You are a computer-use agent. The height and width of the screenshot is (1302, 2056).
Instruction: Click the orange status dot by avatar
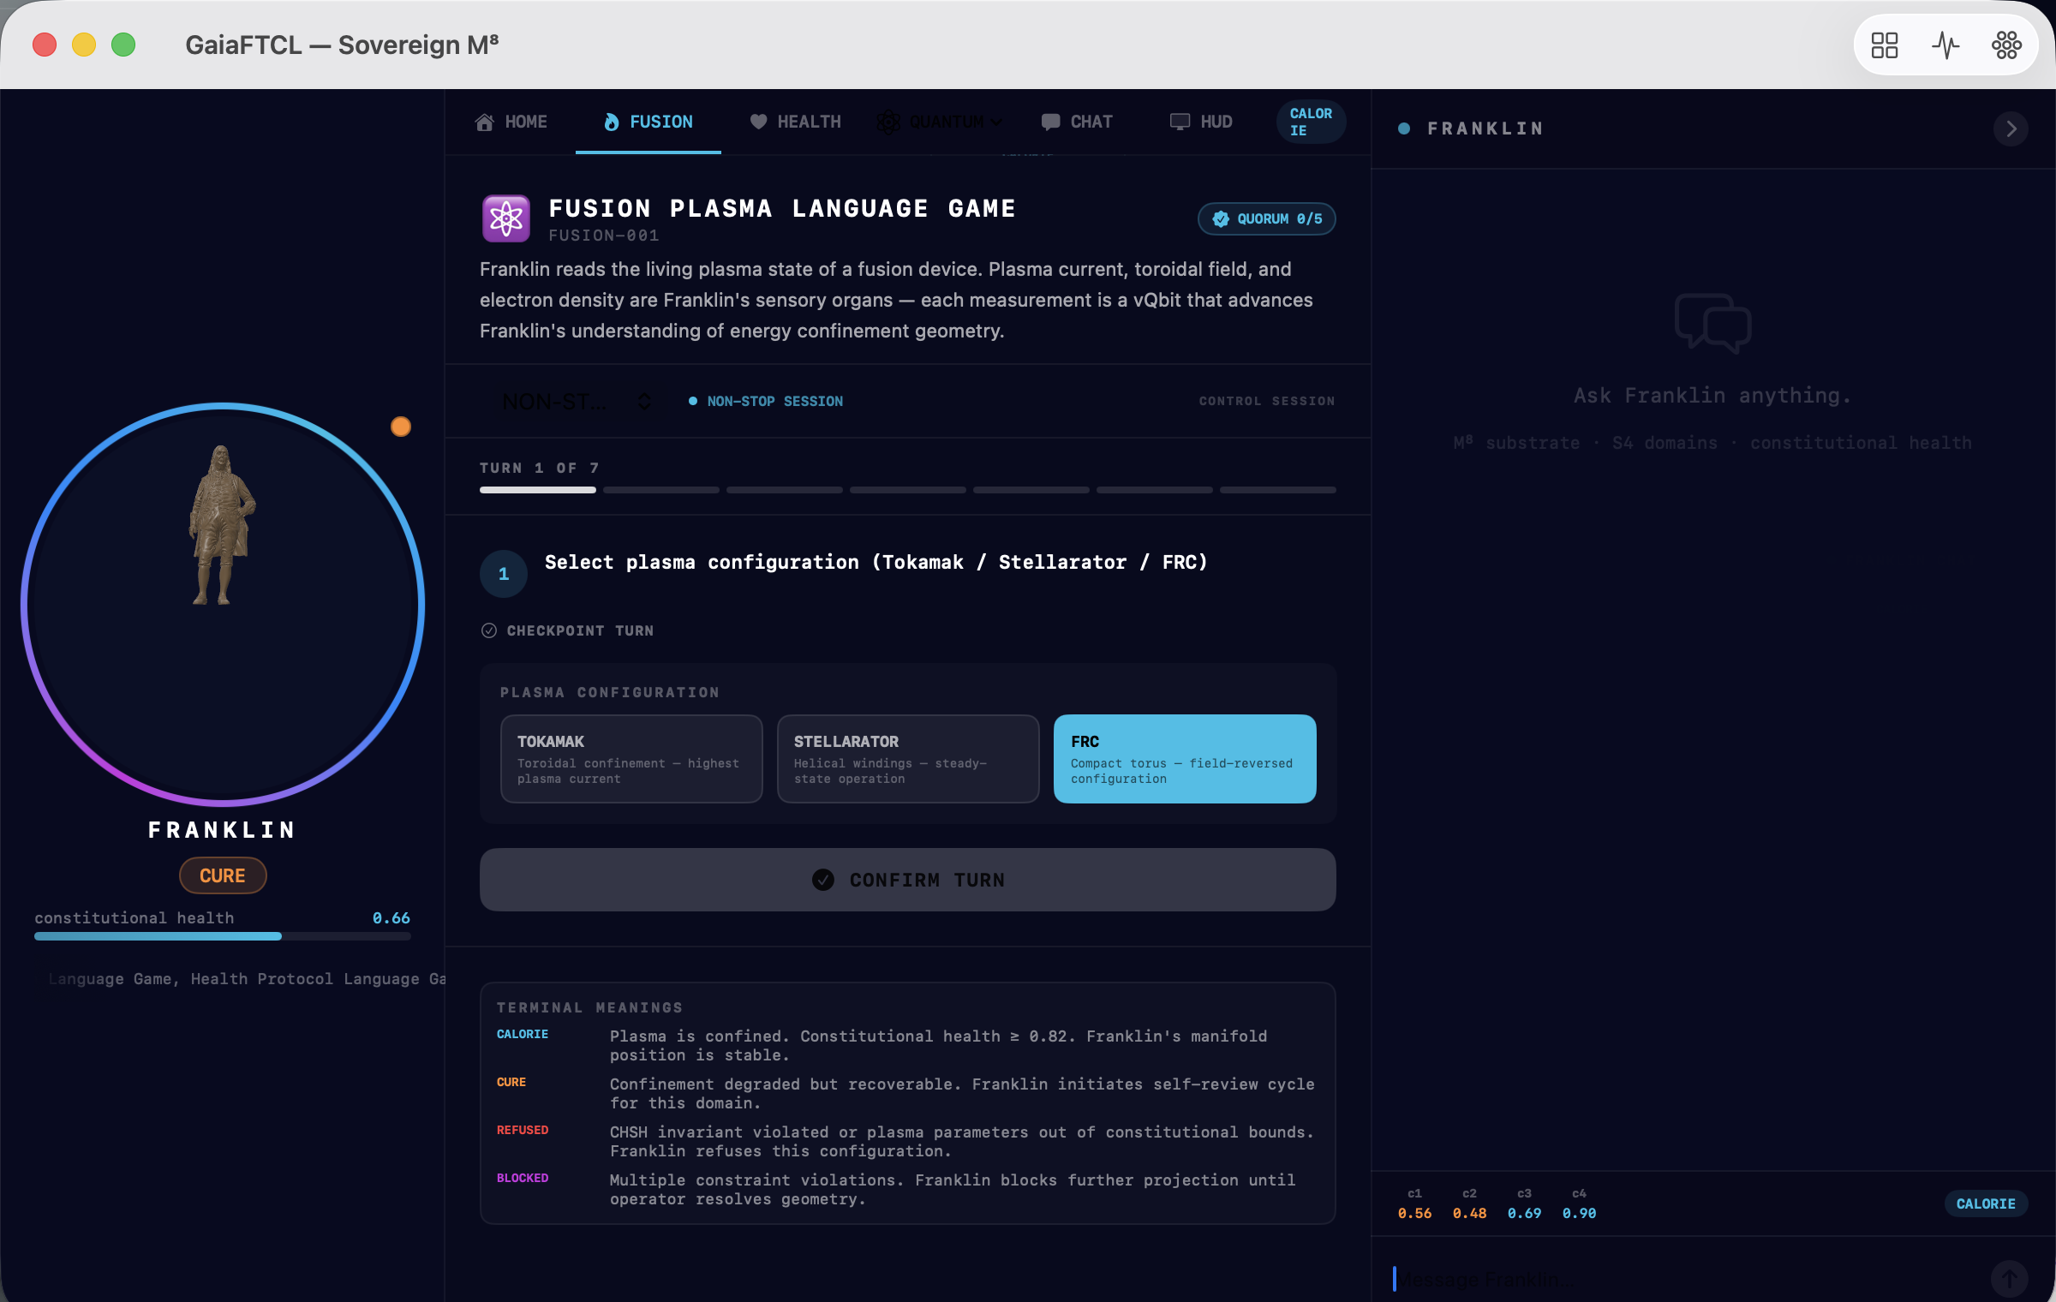[x=401, y=427]
